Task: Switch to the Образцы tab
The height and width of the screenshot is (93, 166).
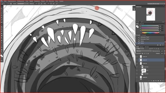Action: tap(142, 24)
